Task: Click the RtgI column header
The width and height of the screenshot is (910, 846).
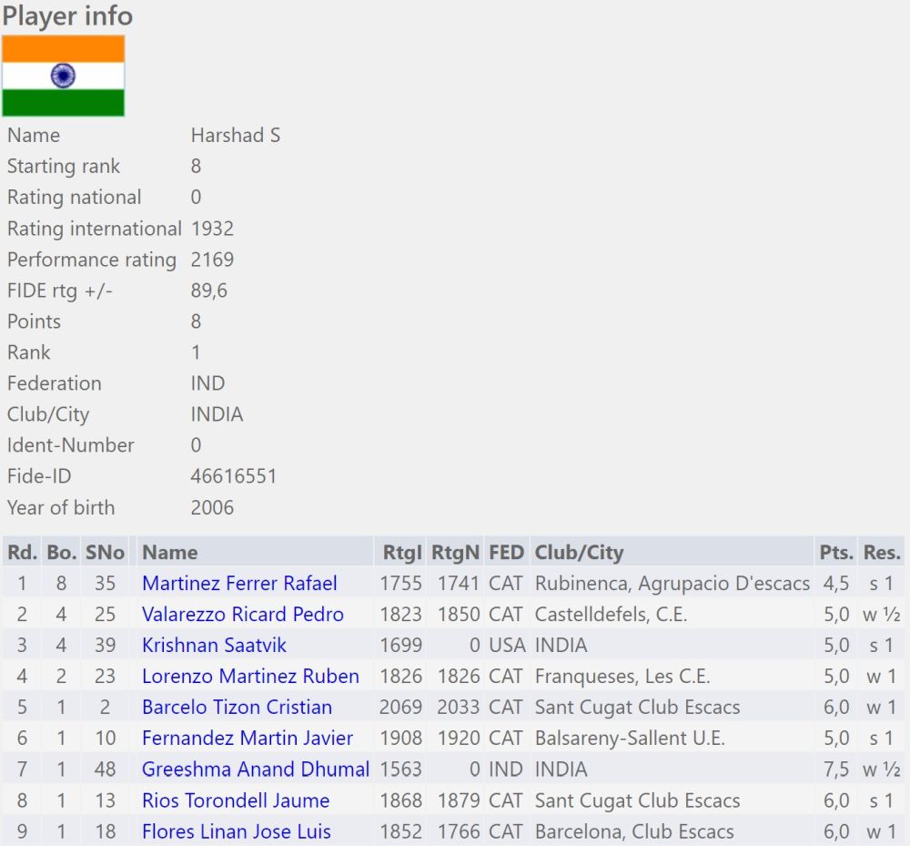Action: pos(400,553)
